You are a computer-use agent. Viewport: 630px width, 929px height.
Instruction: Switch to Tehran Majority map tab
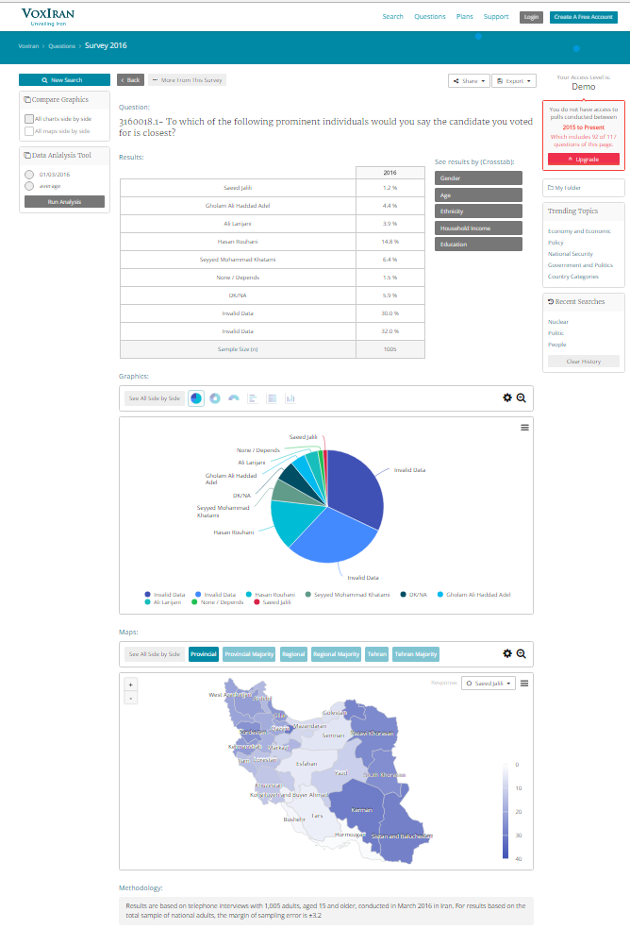coord(416,654)
